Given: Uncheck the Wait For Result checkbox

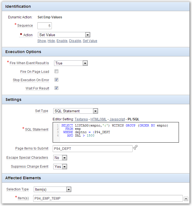Looking at the screenshot, I should tap(56, 88).
